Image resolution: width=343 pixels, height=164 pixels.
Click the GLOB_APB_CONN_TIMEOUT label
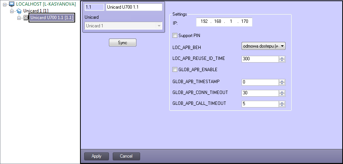200,92
